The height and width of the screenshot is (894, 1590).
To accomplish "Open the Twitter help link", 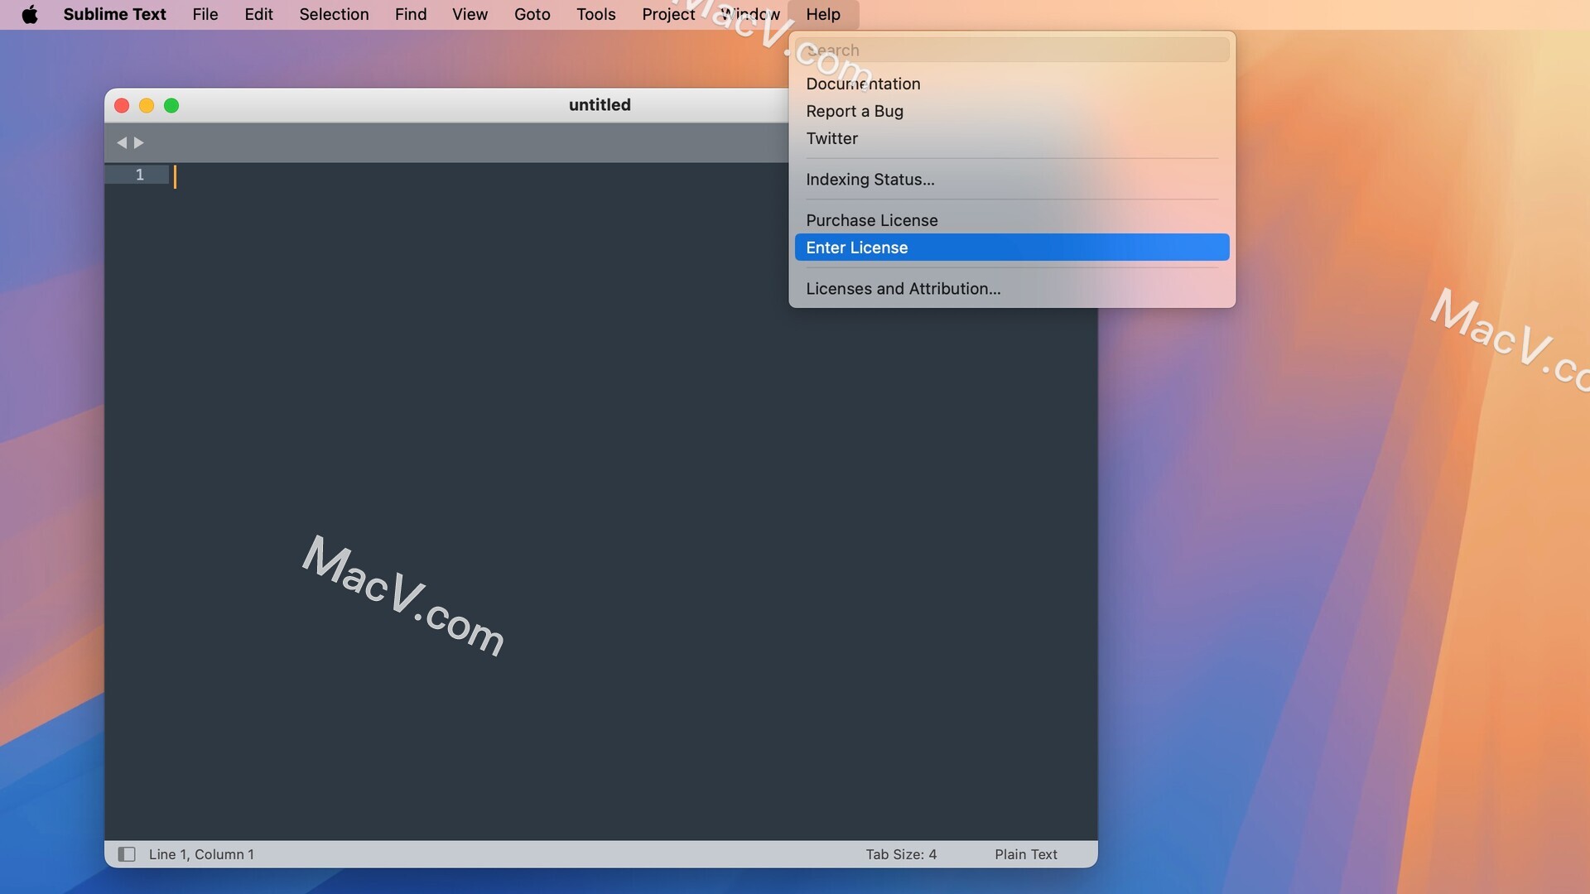I will 1012,138.
